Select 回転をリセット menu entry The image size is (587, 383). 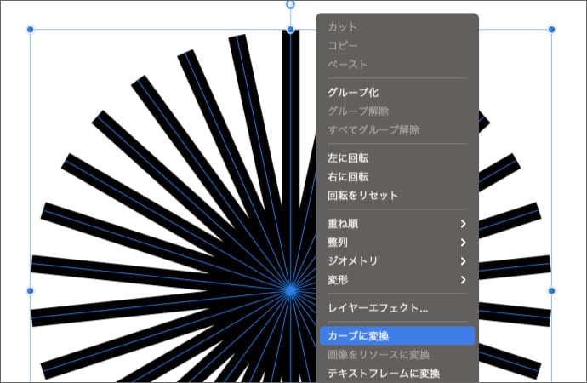coord(362,196)
